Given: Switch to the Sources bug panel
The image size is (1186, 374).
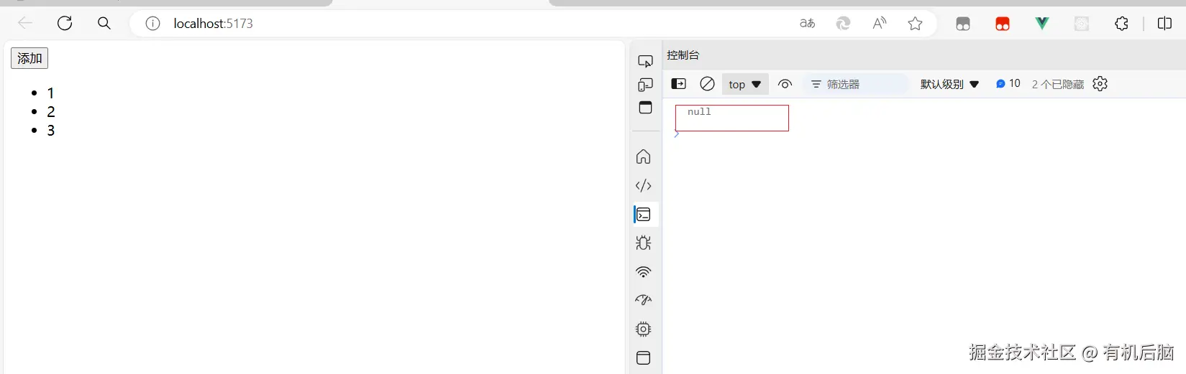Looking at the screenshot, I should (x=644, y=243).
